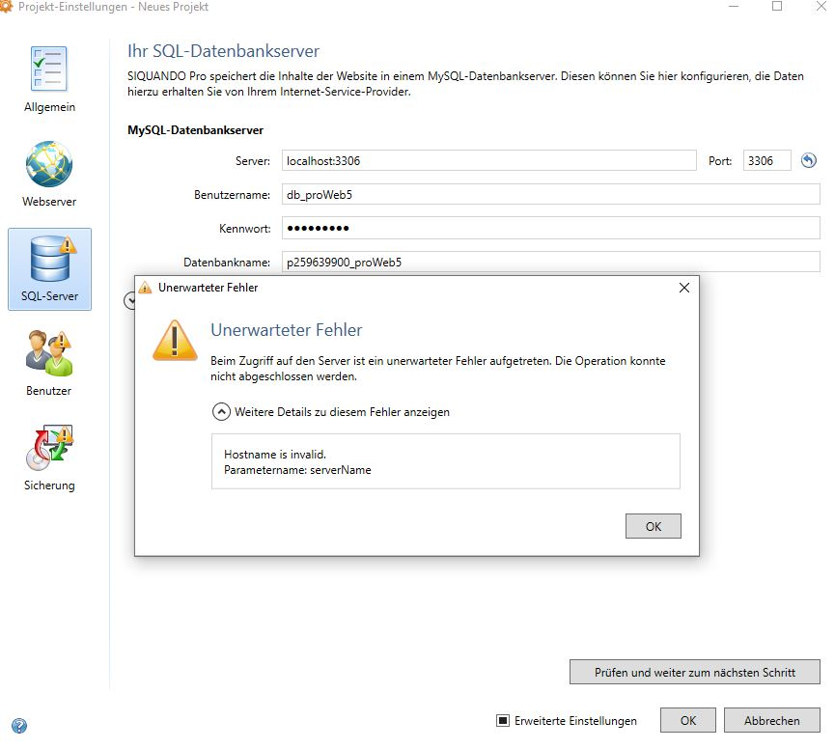Click the reset port arrow icon
Screen dimensions: 835x749
tap(808, 160)
